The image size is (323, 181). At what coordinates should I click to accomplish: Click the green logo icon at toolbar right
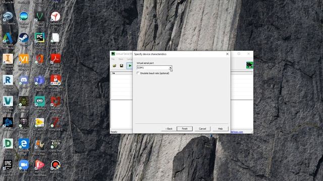coord(250,65)
